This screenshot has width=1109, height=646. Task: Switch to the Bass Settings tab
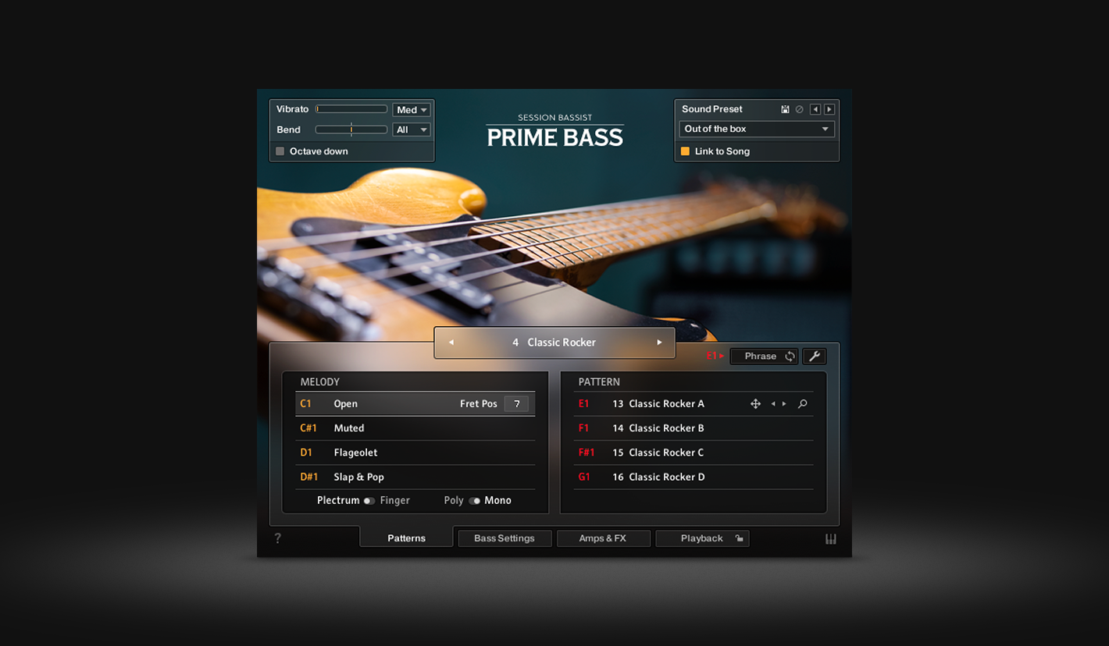point(505,538)
